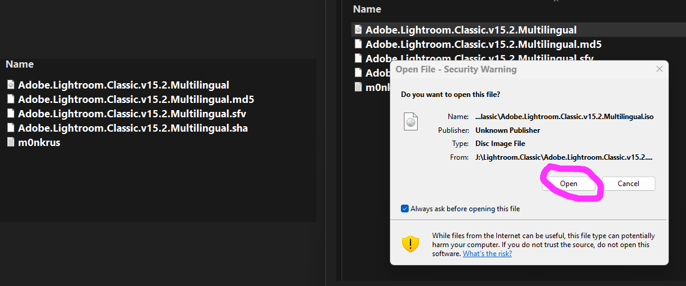Click the disc image icon inside the dialog
686x286 pixels.
(x=411, y=121)
